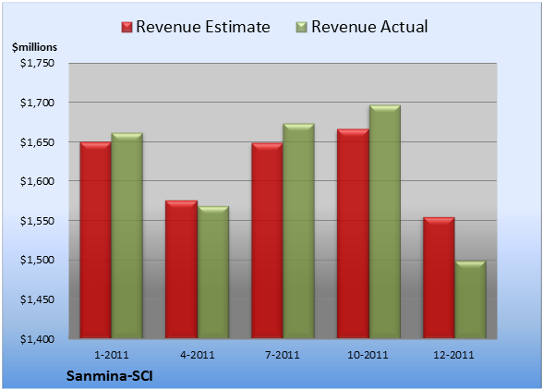The height and width of the screenshot is (390, 543).
Task: Click the red Revenue Estimate legend swatch
Action: click(x=127, y=28)
